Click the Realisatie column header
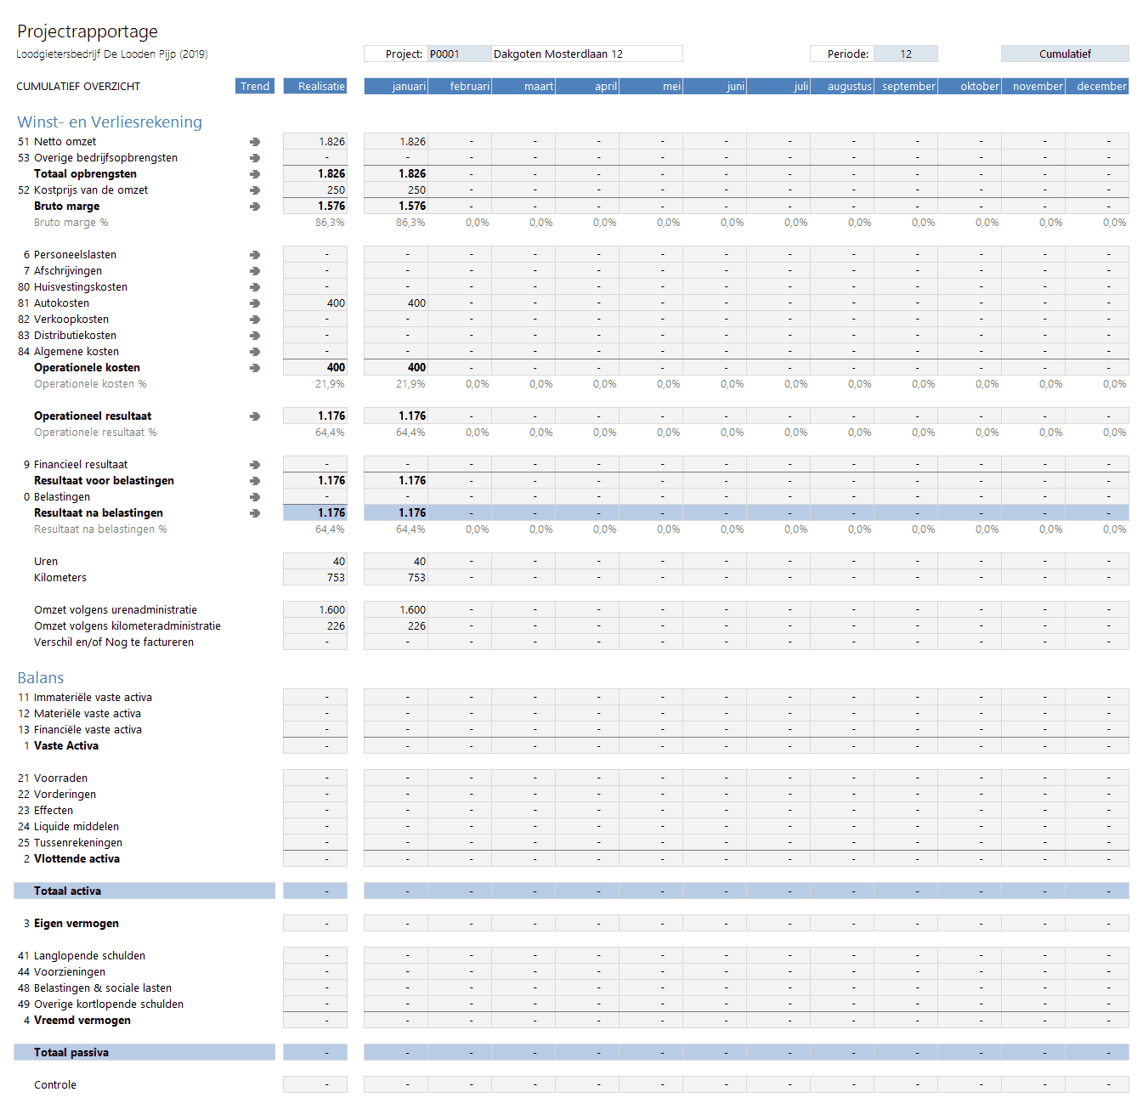1143x1109 pixels. pos(315,87)
